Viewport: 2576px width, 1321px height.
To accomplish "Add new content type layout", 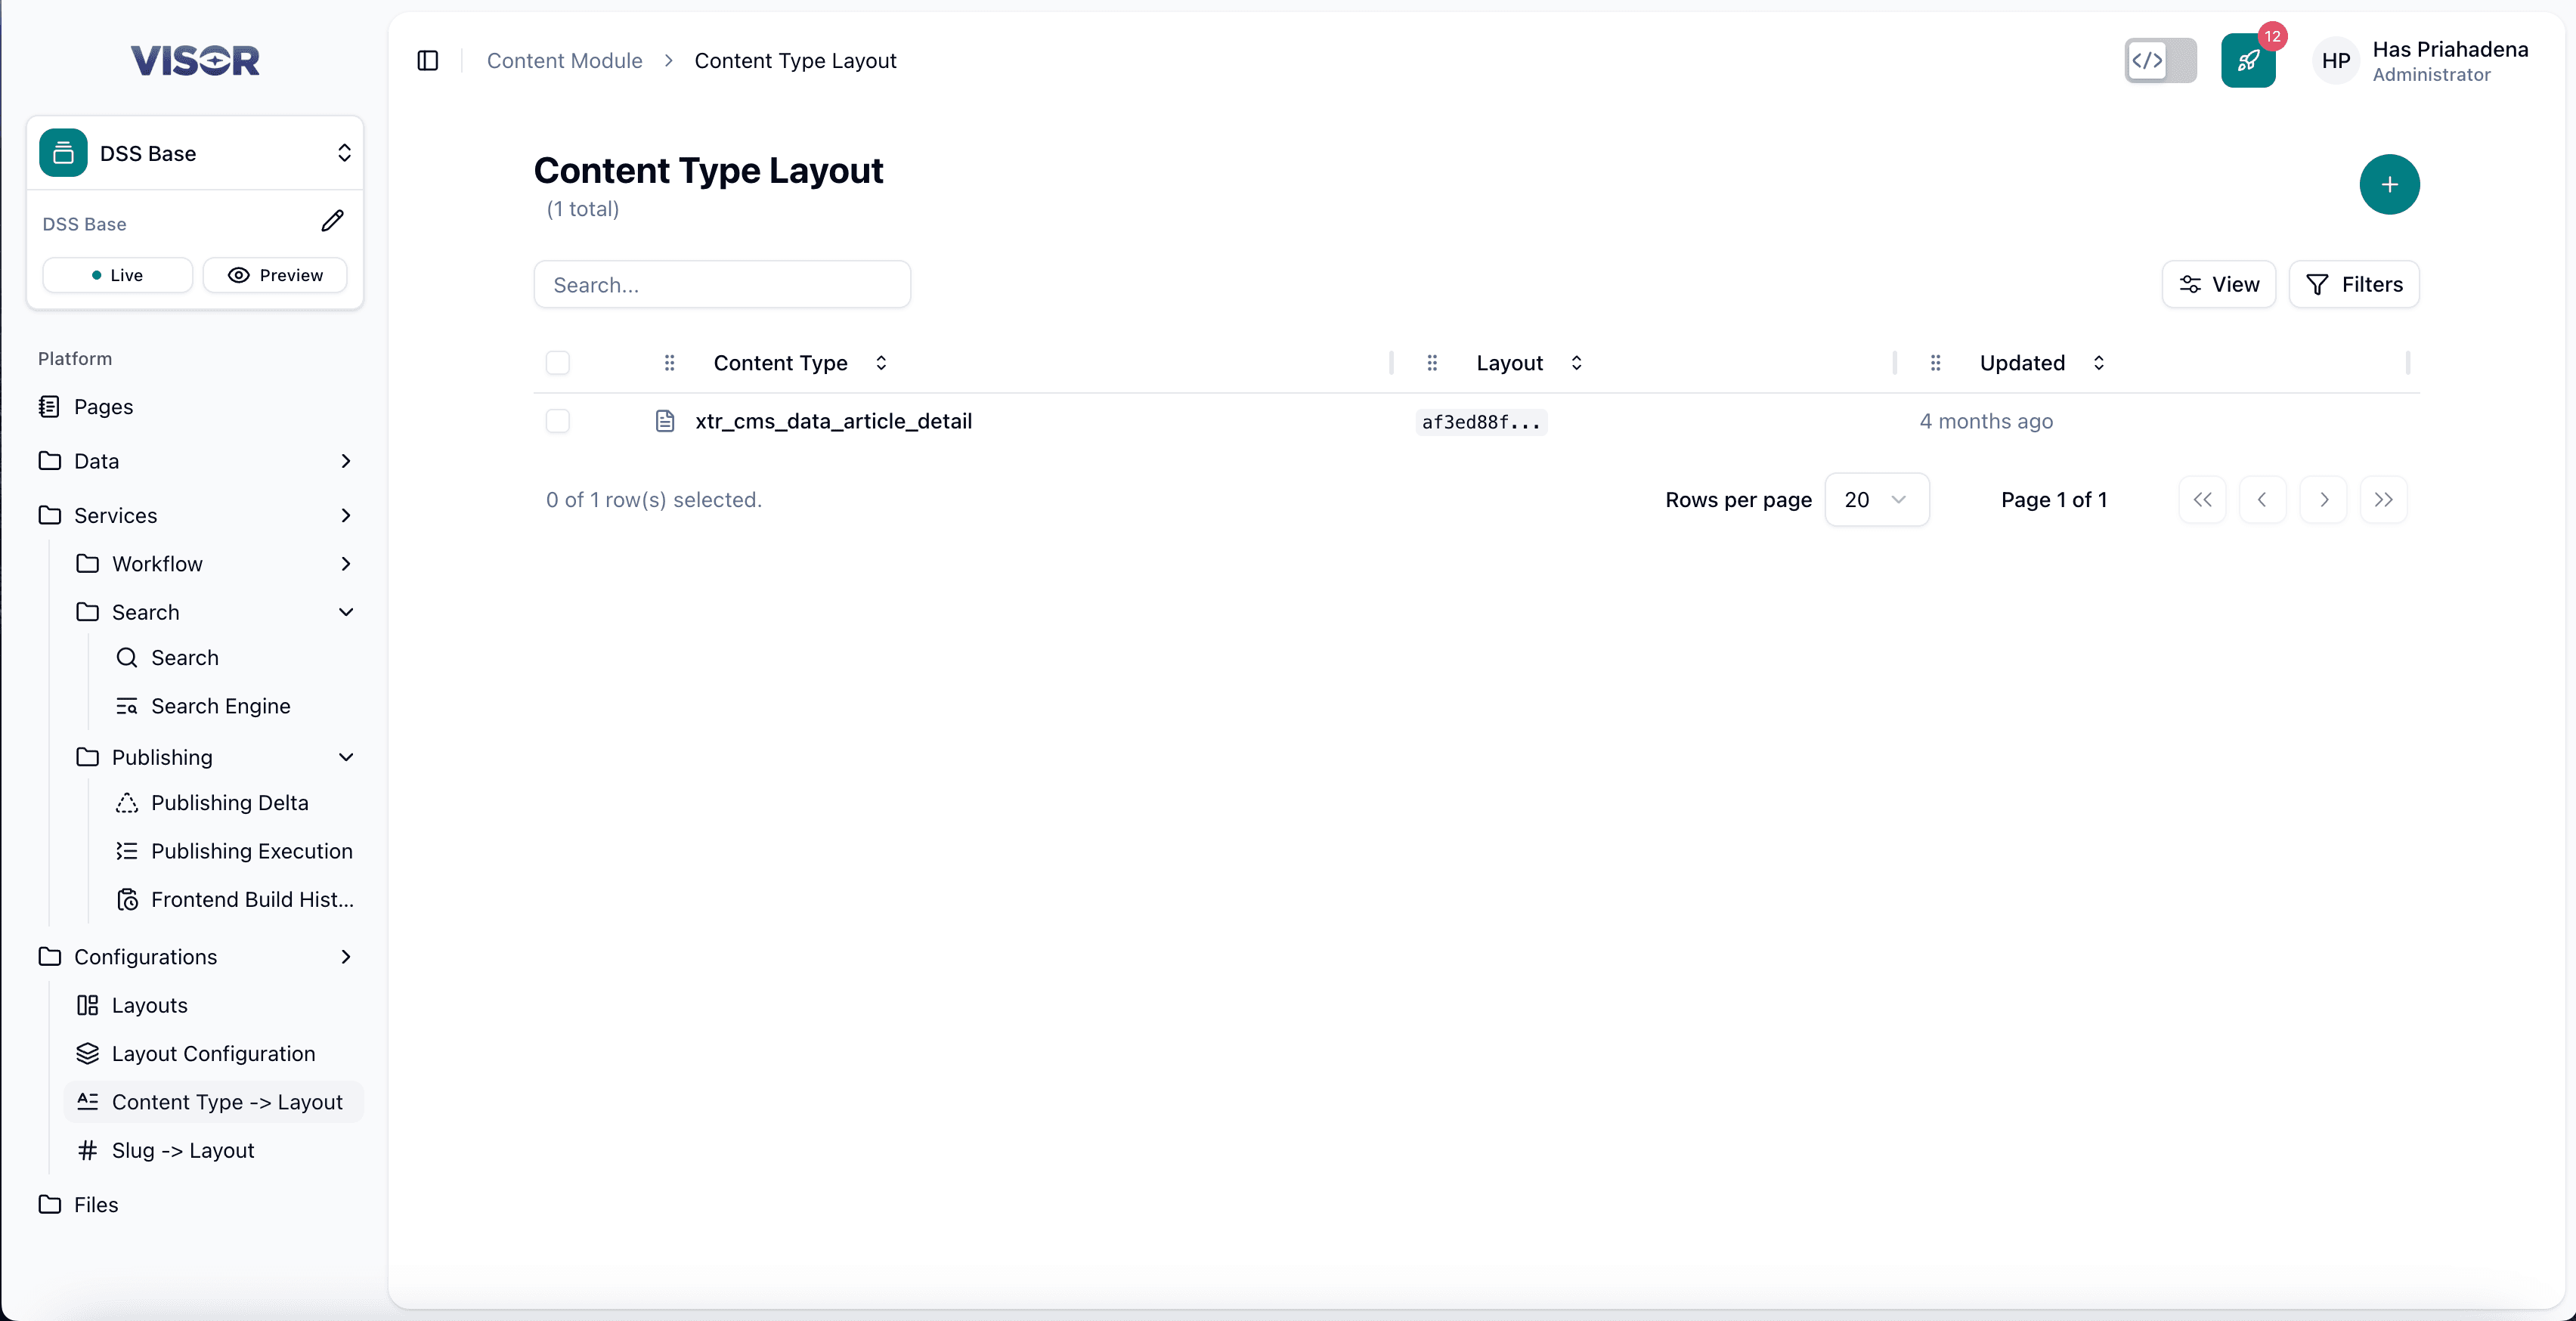I will (x=2389, y=185).
